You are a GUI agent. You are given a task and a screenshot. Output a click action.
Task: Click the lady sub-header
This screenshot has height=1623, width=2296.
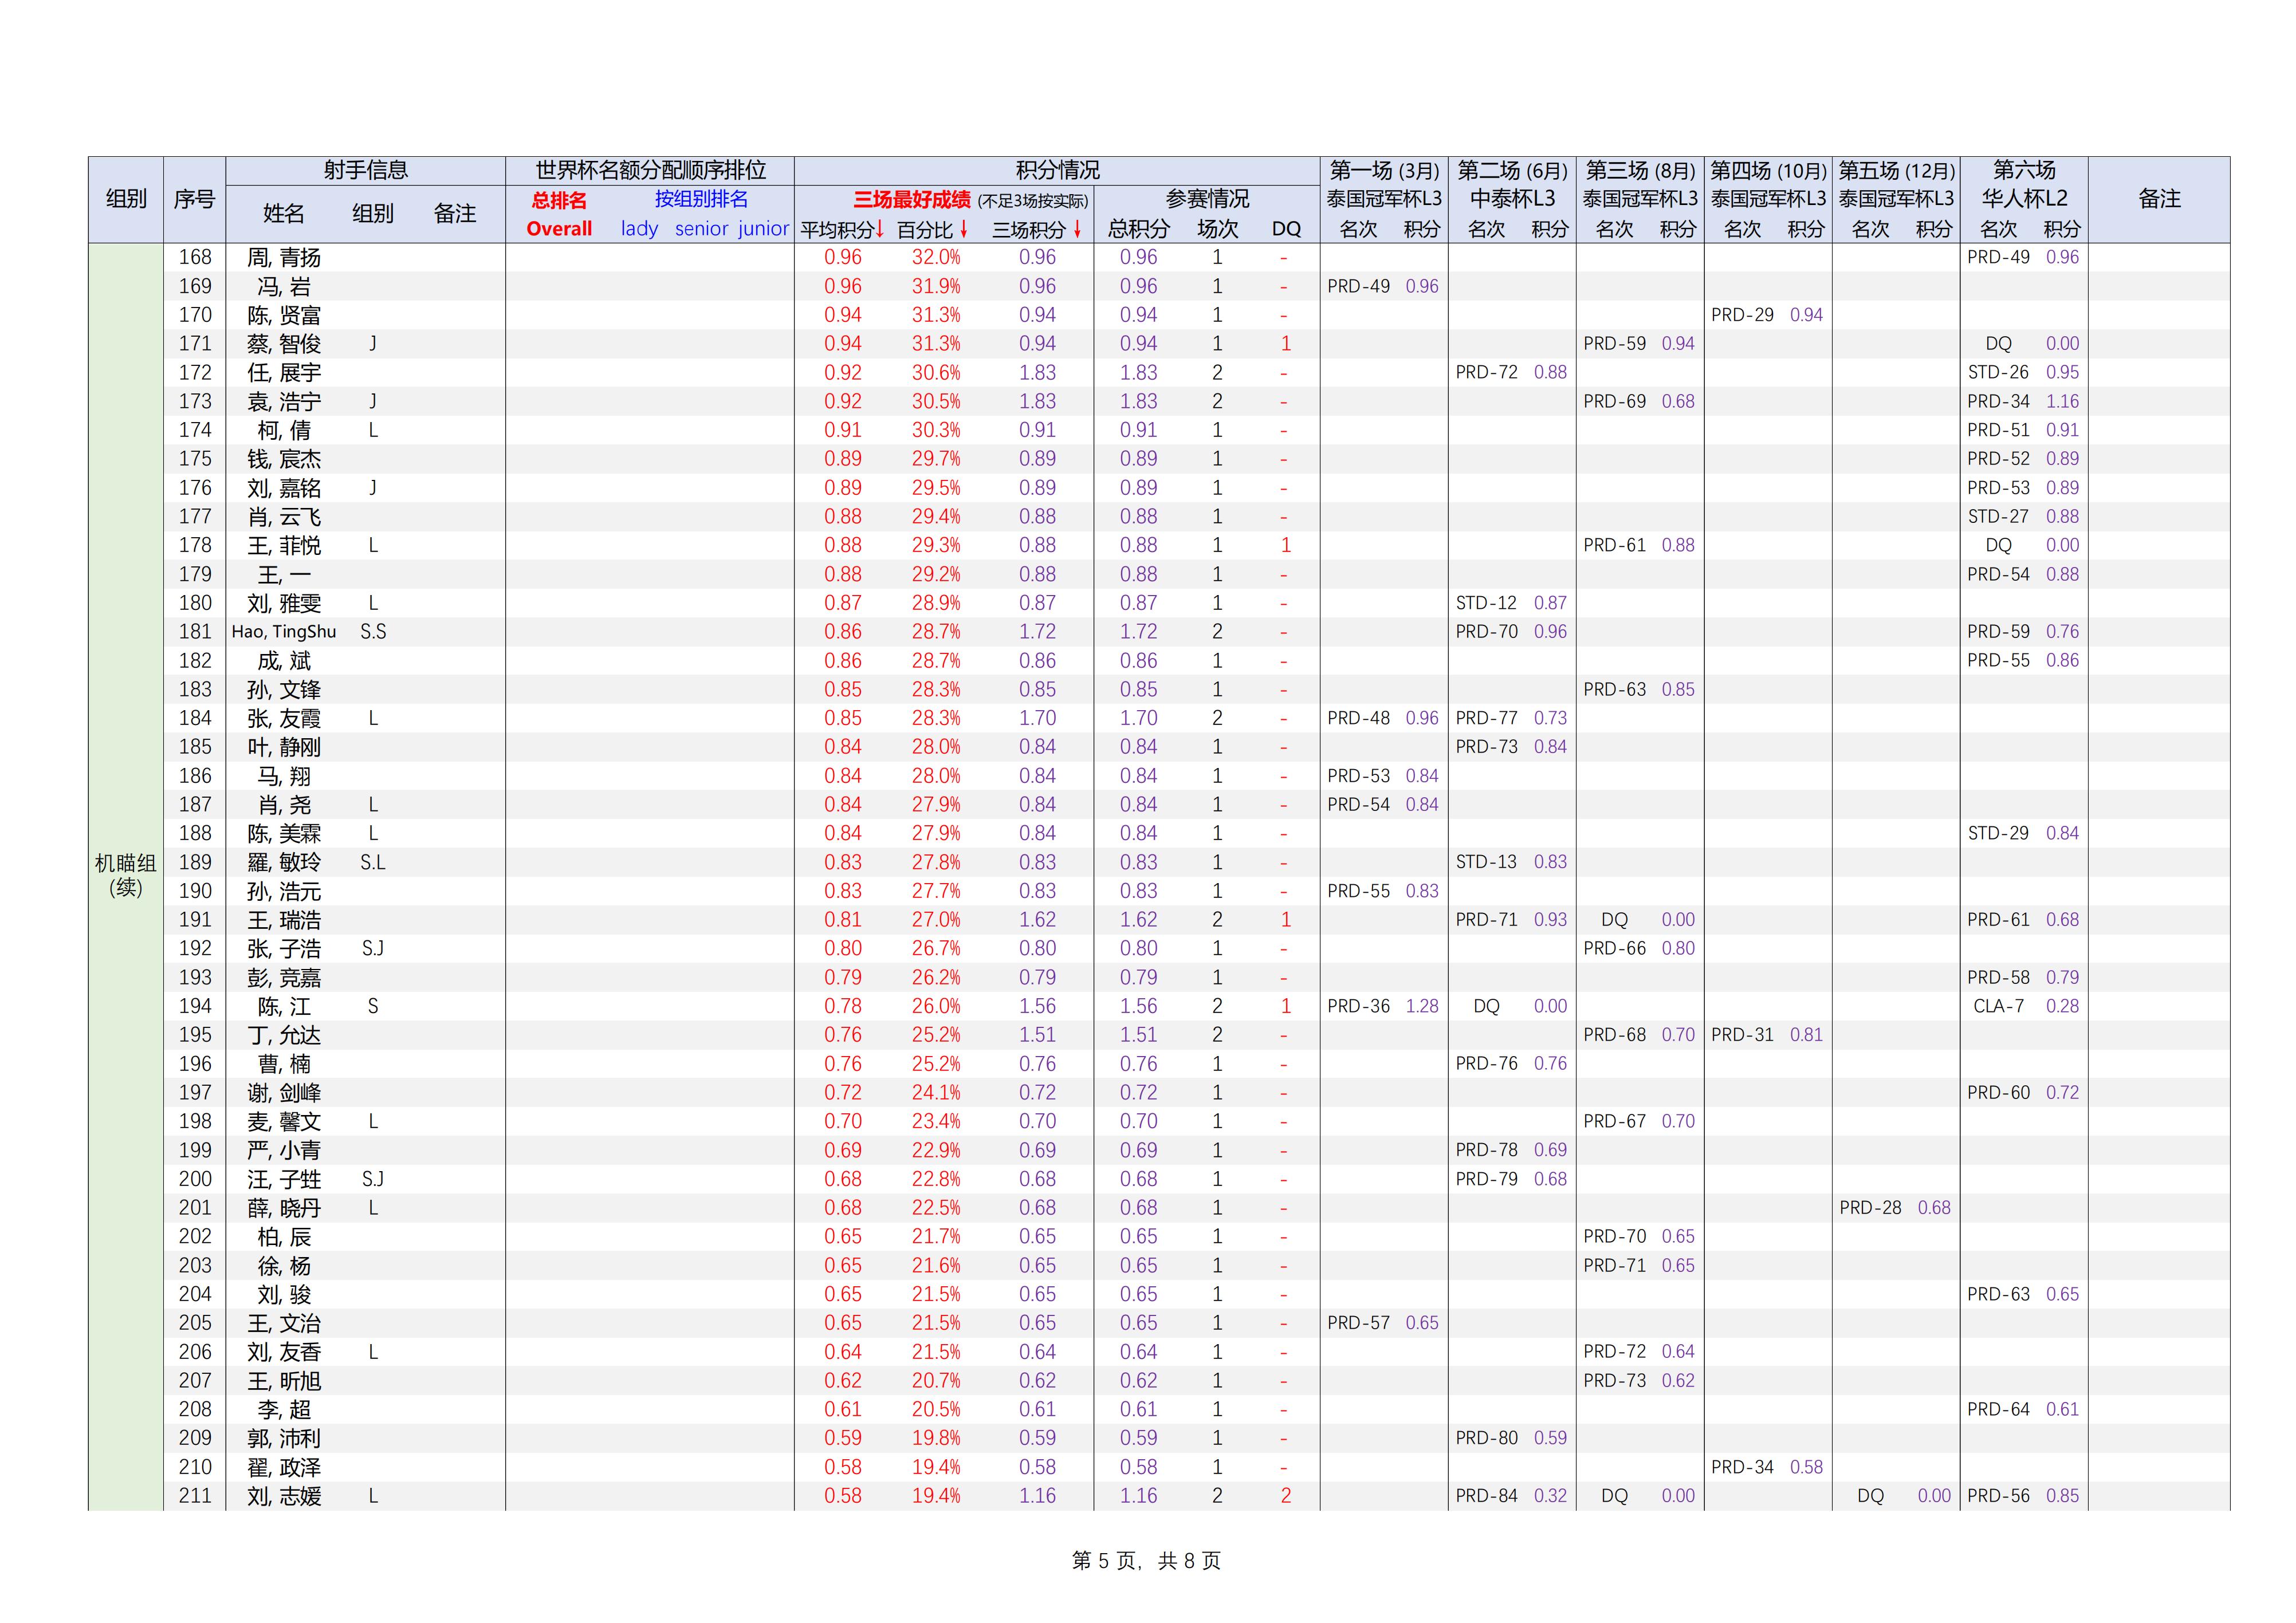coord(639,229)
